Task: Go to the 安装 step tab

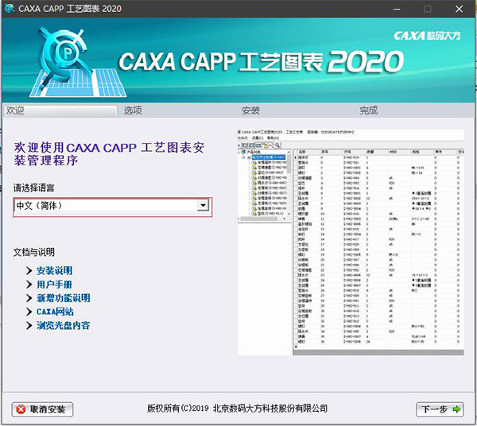Action: 250,110
